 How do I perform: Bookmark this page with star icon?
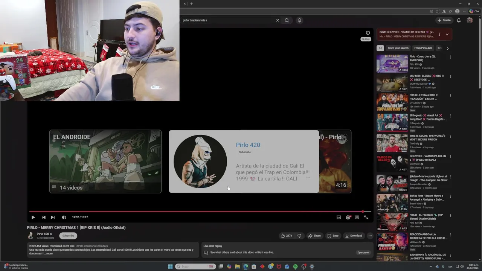(x=437, y=11)
